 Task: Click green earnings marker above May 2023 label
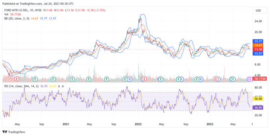233,79
